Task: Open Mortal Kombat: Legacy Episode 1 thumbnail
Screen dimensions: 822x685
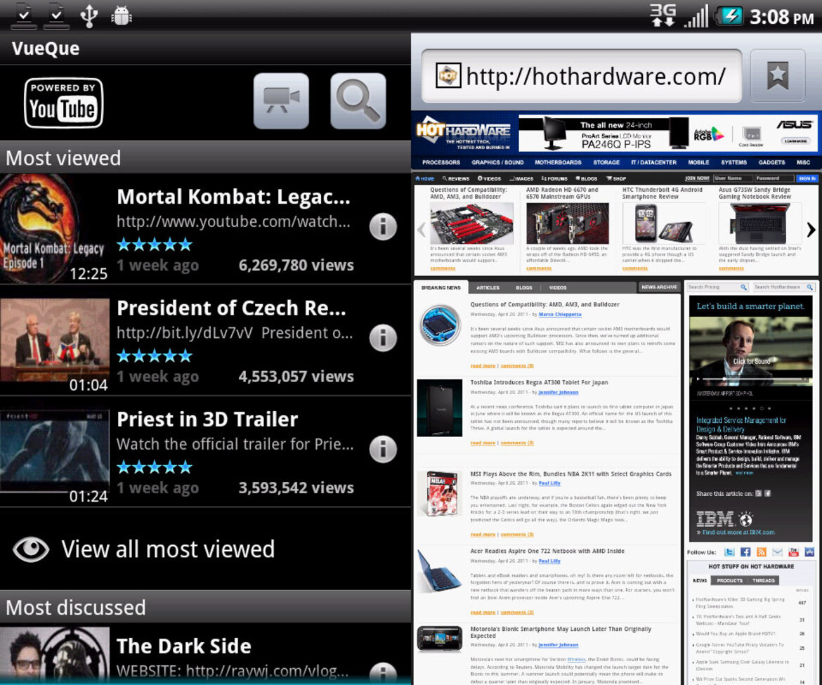Action: coord(55,229)
